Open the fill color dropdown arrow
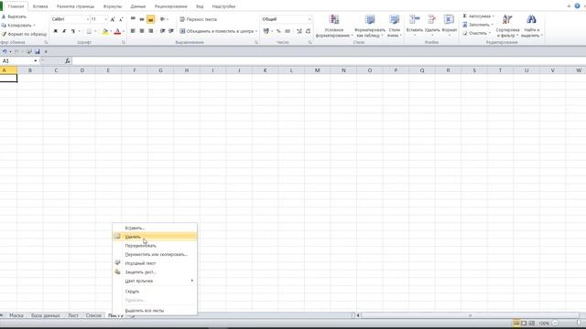This screenshot has height=329, width=586. click(x=111, y=31)
